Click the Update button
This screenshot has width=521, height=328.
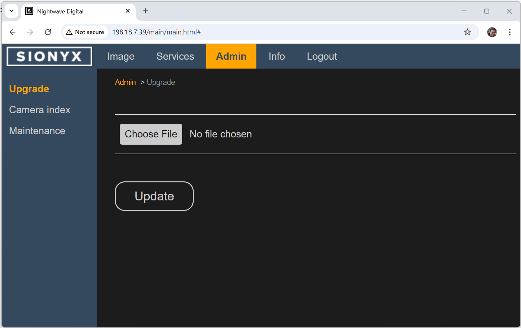154,196
